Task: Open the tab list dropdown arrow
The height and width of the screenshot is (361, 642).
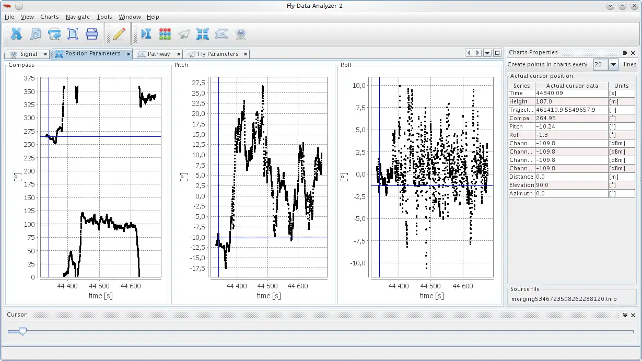Action: pyautogui.click(x=487, y=53)
